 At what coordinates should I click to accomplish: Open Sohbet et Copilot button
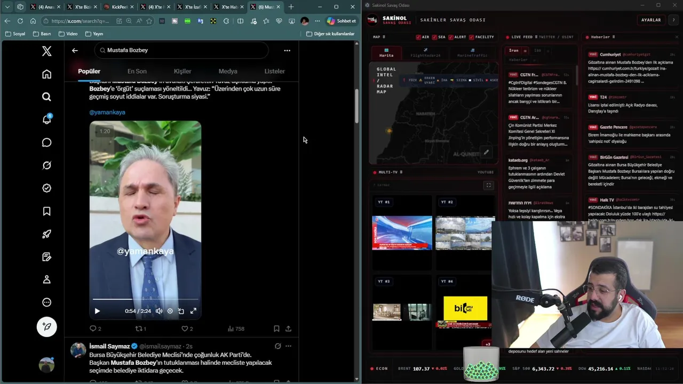tap(341, 21)
